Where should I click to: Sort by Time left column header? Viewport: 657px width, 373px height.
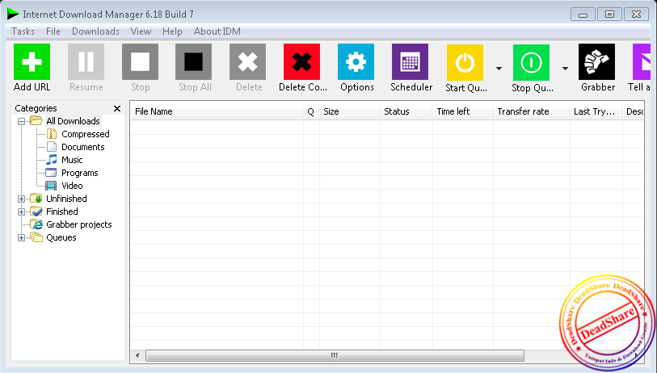coord(462,111)
